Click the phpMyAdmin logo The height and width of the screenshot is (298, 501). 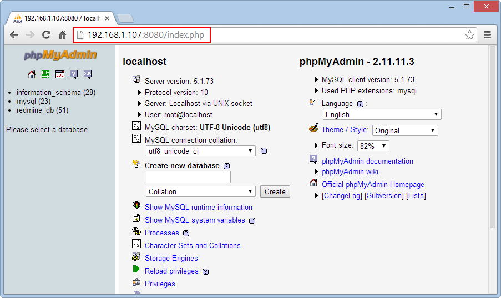(x=60, y=55)
